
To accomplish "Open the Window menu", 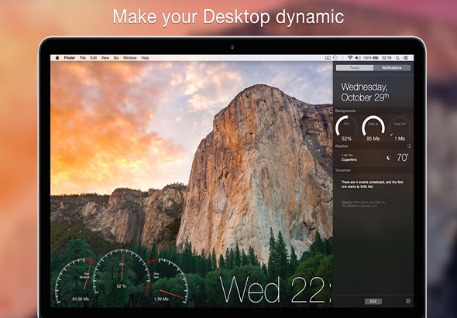I will coord(129,58).
